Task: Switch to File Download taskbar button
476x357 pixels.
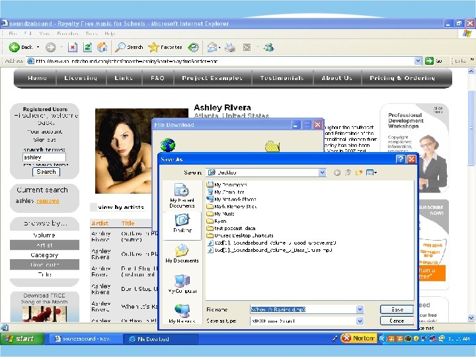Action: pyautogui.click(x=161, y=338)
